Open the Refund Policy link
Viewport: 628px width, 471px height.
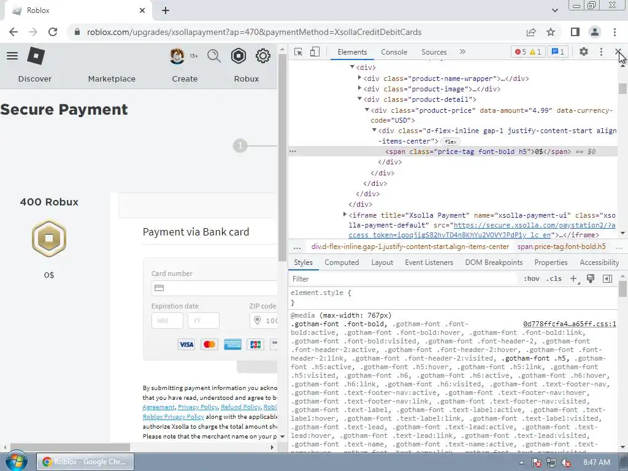240,407
